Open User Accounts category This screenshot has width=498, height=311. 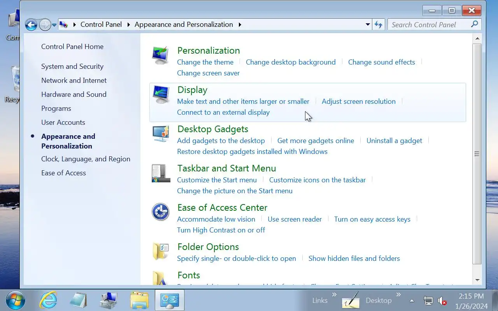point(63,122)
